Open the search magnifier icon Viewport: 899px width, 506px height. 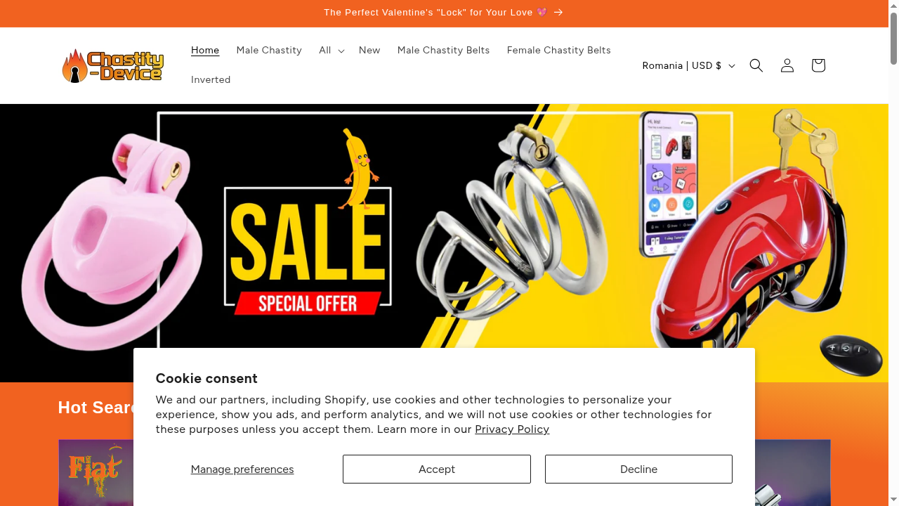click(756, 65)
